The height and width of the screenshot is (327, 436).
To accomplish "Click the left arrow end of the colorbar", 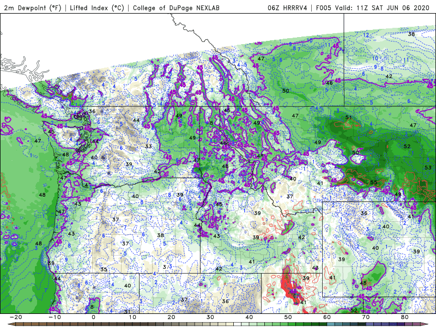I will point(11,324).
